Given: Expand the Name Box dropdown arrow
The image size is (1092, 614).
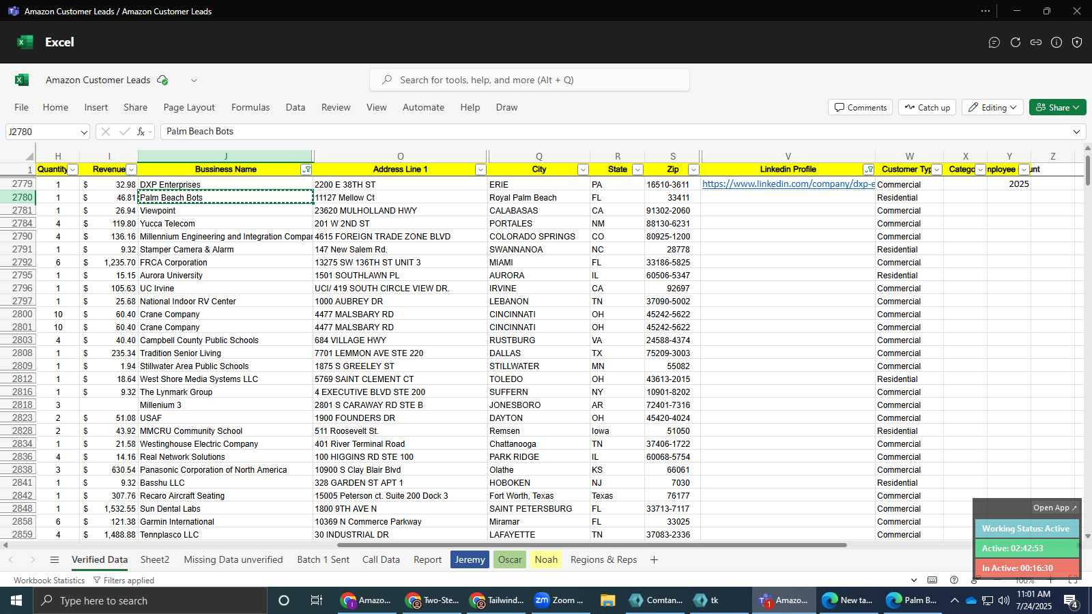Looking at the screenshot, I should (83, 132).
